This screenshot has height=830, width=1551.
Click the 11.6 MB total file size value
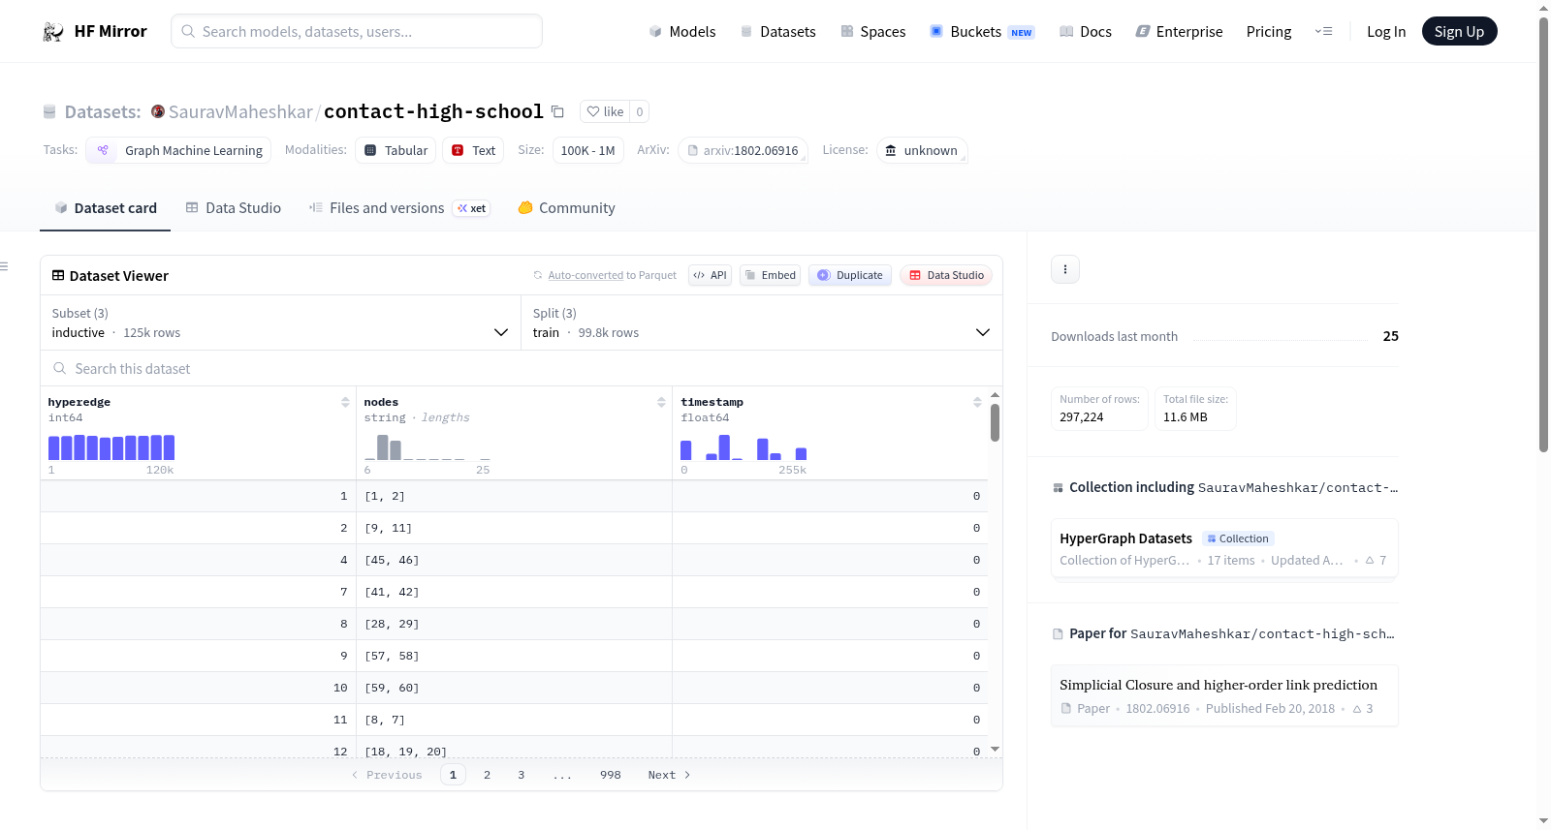point(1186,417)
